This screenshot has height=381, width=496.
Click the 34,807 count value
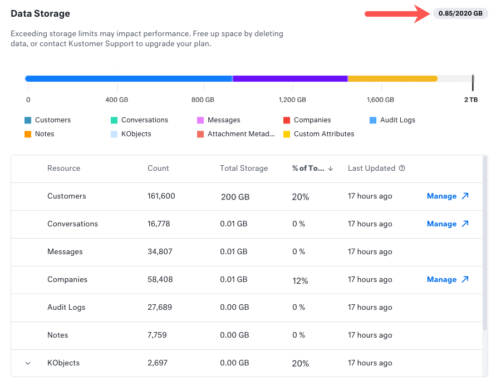click(x=160, y=251)
